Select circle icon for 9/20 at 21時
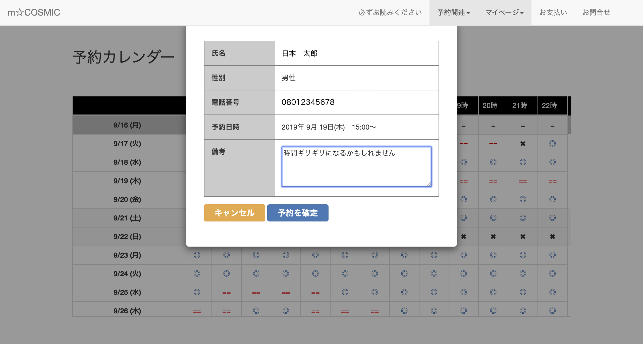 pos(523,199)
